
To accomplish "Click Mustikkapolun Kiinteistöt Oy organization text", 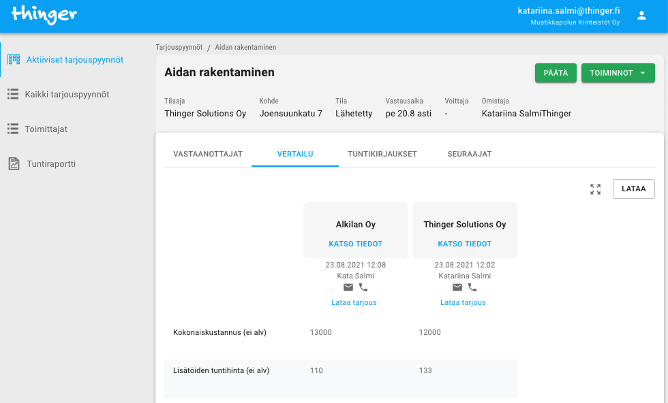I will [575, 22].
